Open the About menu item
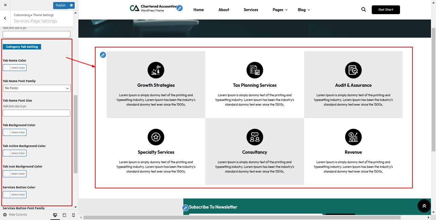Screen dimensions: 436x220 click(x=224, y=10)
